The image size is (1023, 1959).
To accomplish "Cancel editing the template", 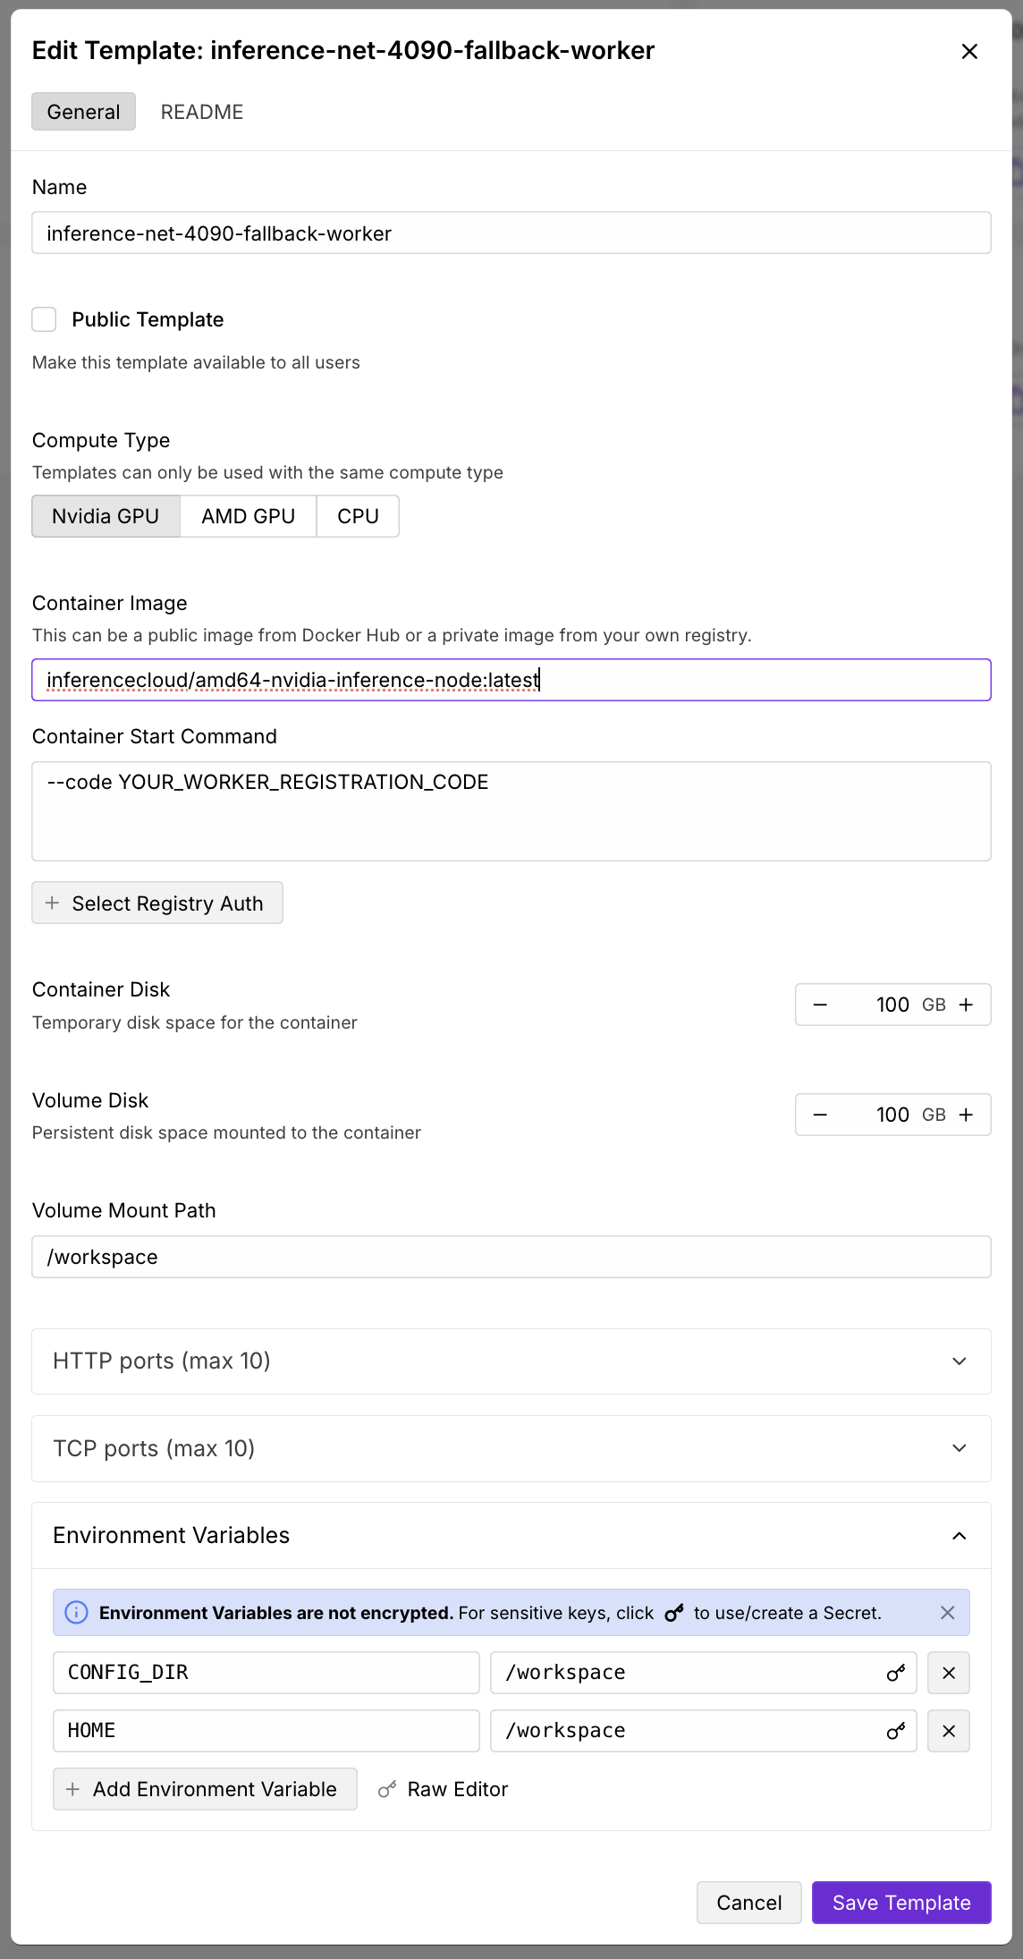I will (x=749, y=1903).
